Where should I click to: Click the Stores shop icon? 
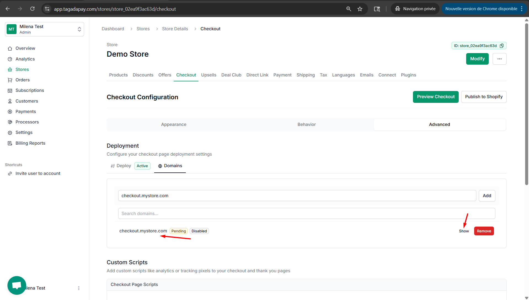click(10, 70)
